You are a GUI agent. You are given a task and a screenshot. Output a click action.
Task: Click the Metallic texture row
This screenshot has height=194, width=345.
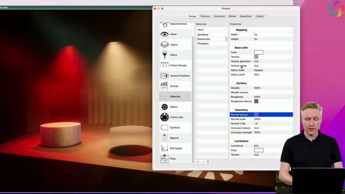pyautogui.click(x=261, y=92)
